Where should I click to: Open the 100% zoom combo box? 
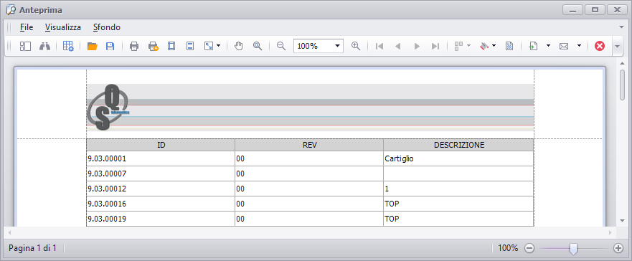tap(319, 46)
